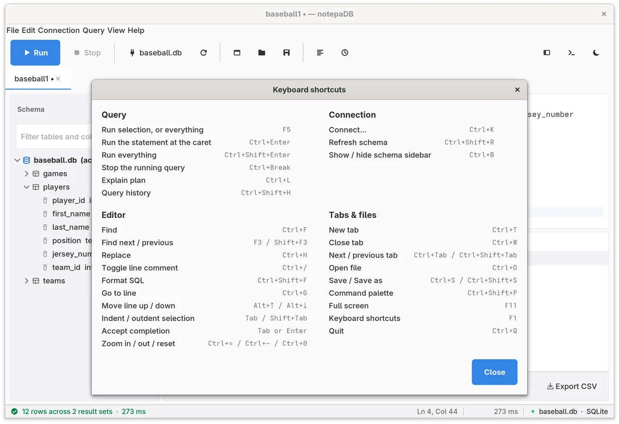
Task: Toggle the schema sidebar panel icon
Action: pyautogui.click(x=547, y=53)
